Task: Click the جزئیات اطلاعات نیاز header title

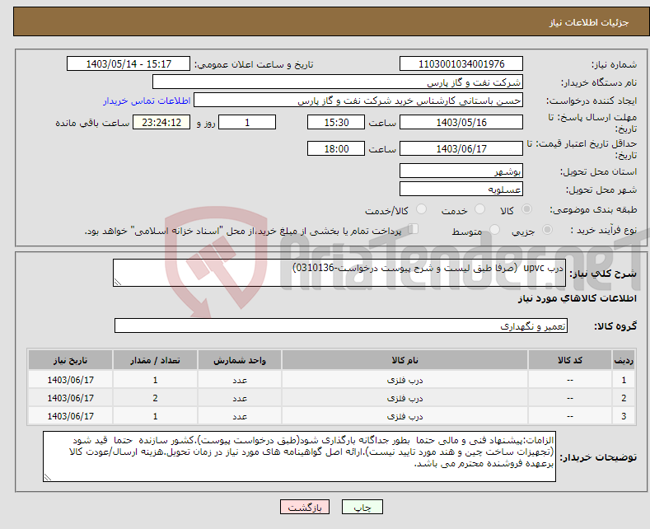Action: 589,22
